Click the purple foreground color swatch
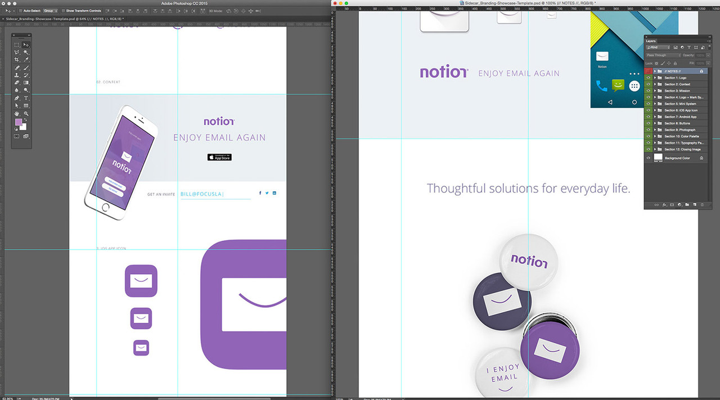Viewport: 720px width, 400px height. (19, 122)
